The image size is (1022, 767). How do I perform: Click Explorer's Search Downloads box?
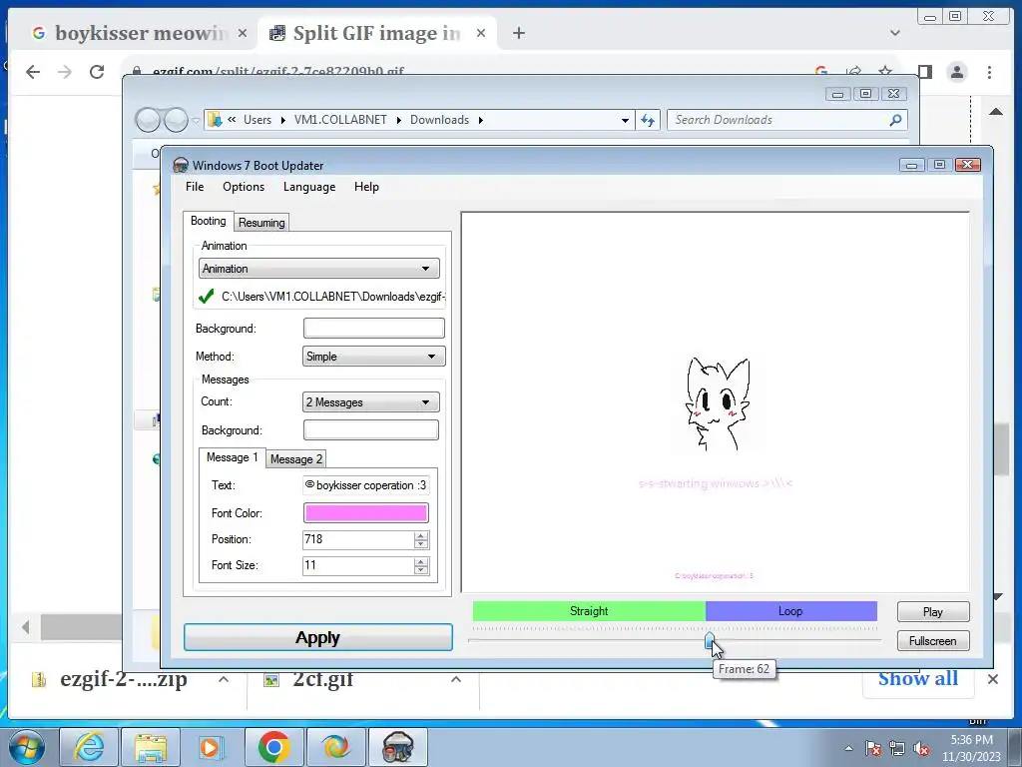[778, 120]
